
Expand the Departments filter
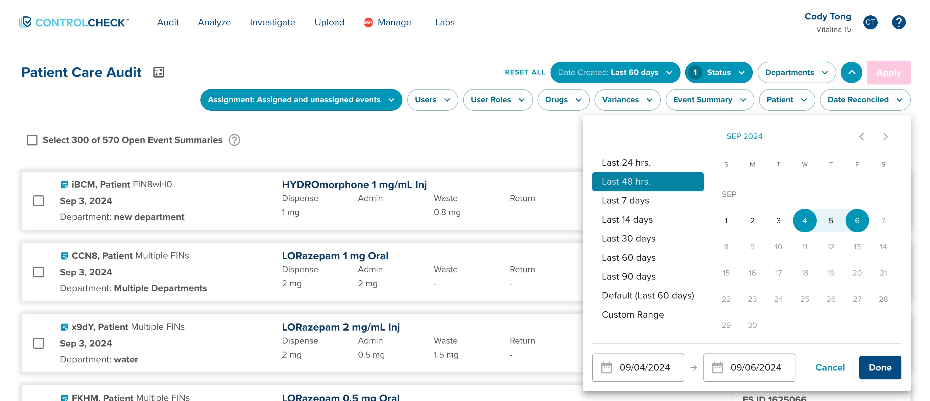(x=796, y=72)
